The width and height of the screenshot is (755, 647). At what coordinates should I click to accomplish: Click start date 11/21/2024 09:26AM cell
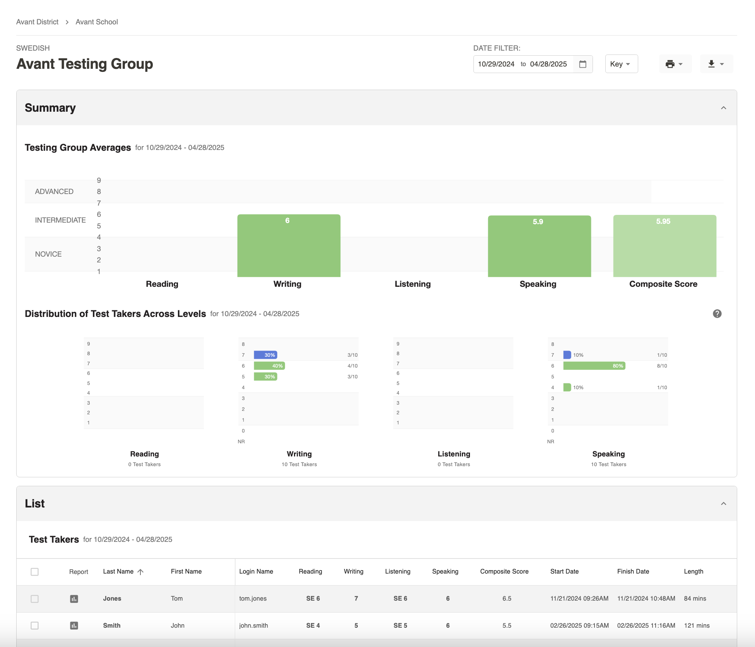[579, 599]
